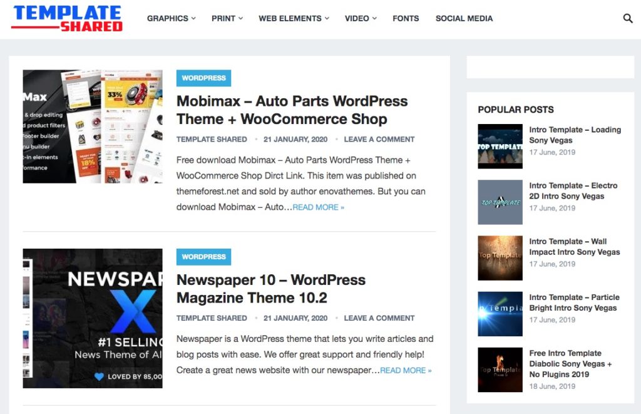Image resolution: width=641 pixels, height=414 pixels.
Task: Click the WordPress tag above Newspaper 10 post
Action: point(203,257)
